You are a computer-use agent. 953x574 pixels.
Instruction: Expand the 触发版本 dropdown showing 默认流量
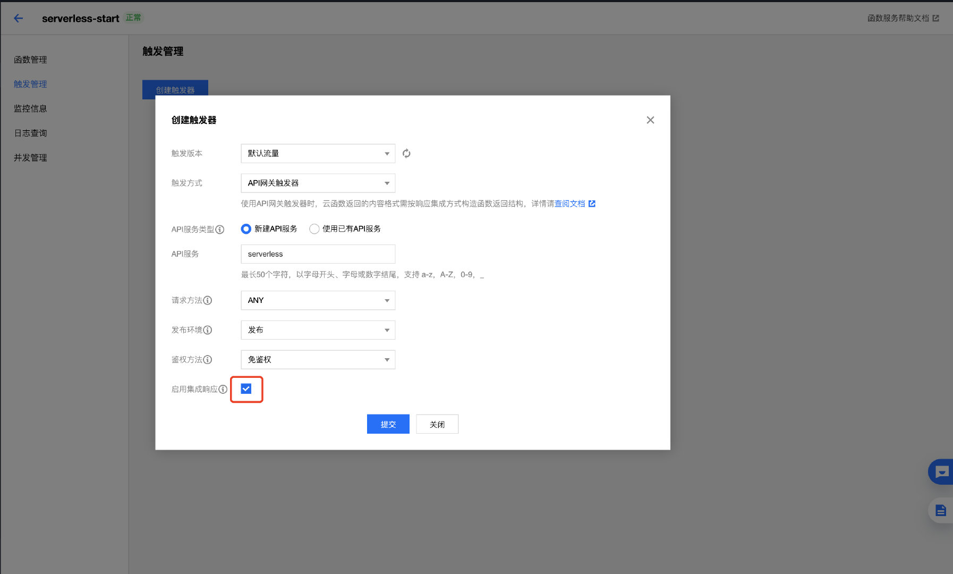318,154
